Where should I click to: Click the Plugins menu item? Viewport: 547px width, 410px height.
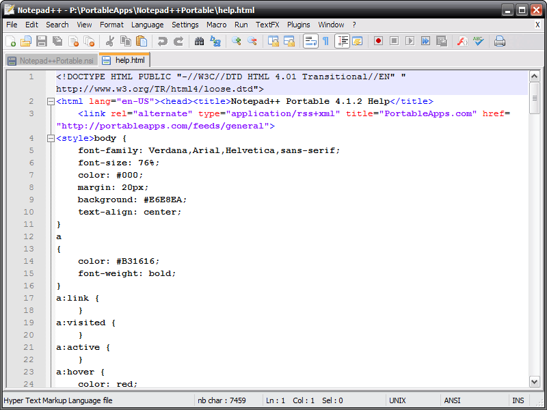[x=299, y=25]
